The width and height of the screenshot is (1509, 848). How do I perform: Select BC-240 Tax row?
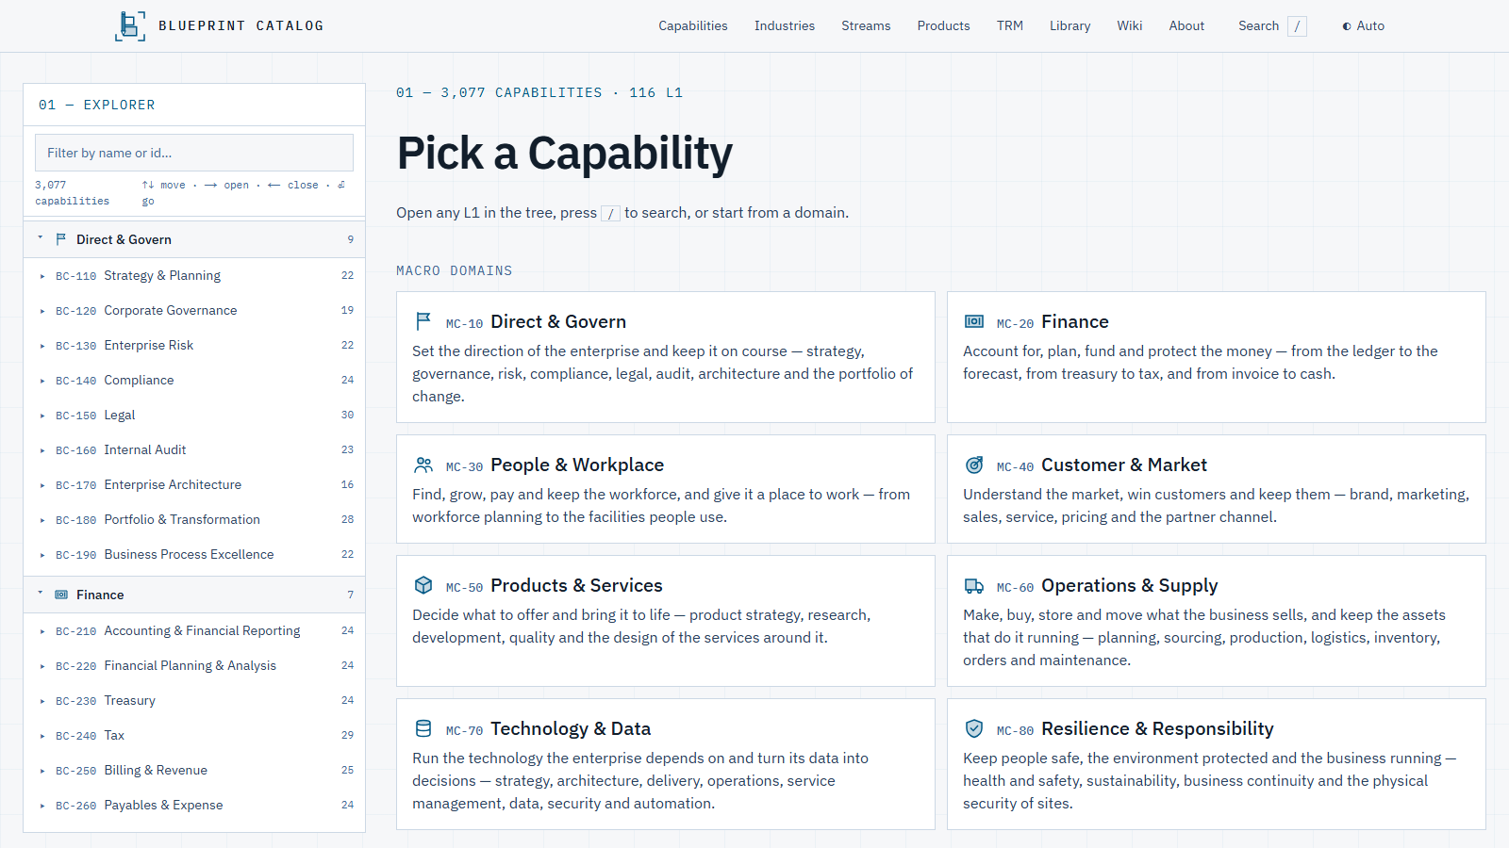[194, 736]
